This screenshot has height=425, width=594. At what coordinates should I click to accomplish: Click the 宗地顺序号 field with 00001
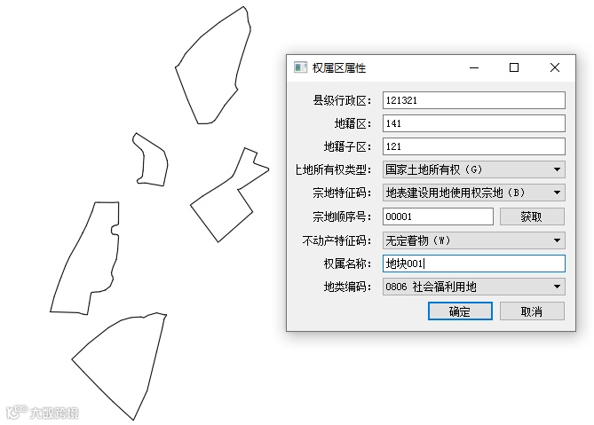tap(438, 216)
